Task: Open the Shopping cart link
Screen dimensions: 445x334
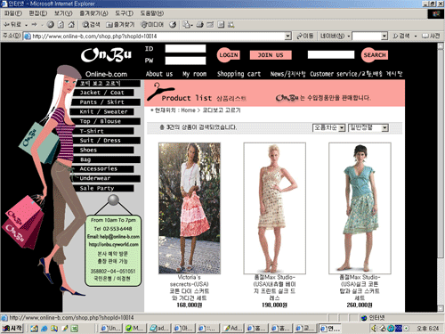Action: tap(239, 74)
